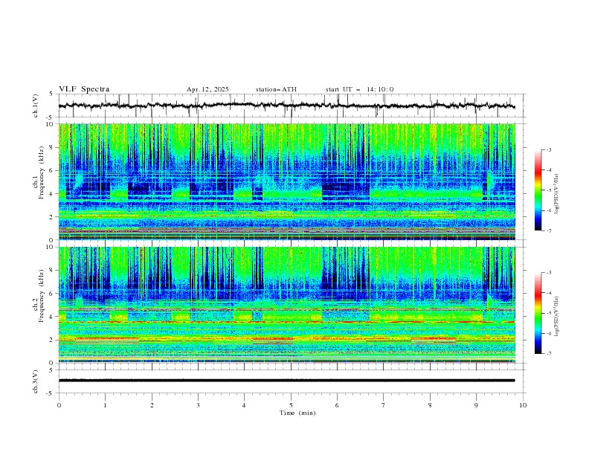Click the ch.1 spectrogram colour bar
589x455 pixels.
pos(538,190)
